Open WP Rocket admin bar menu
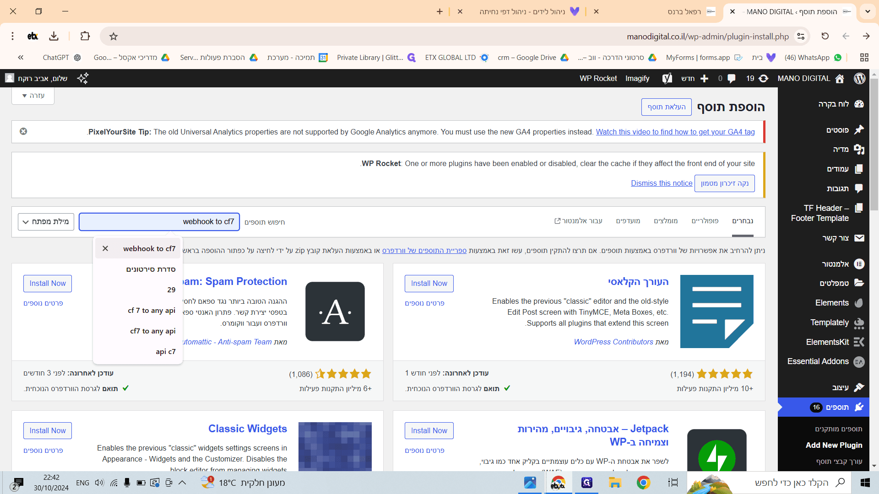 598,78
